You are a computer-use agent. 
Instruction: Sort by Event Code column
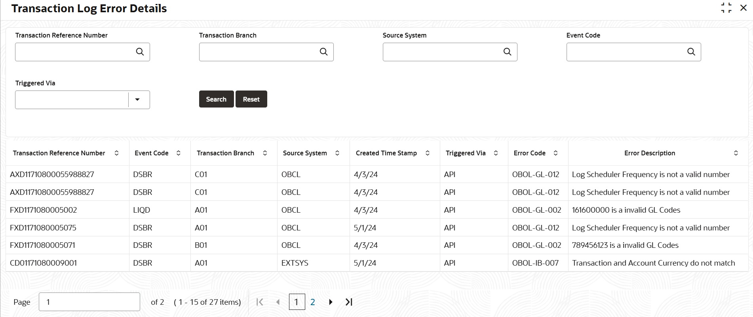179,153
